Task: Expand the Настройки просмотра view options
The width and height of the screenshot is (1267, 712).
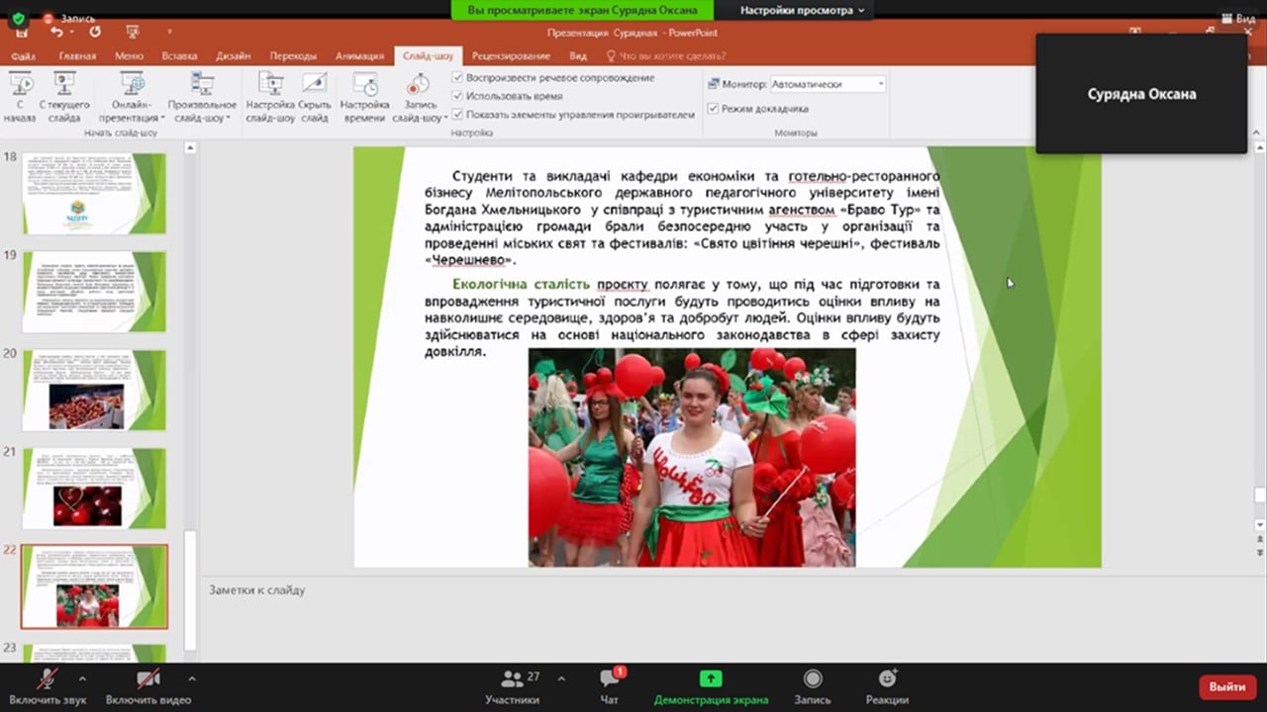Action: (802, 10)
